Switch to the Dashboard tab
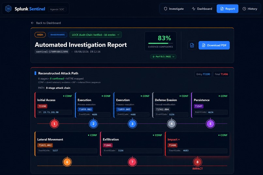This screenshot has width=263, height=175. point(202,9)
